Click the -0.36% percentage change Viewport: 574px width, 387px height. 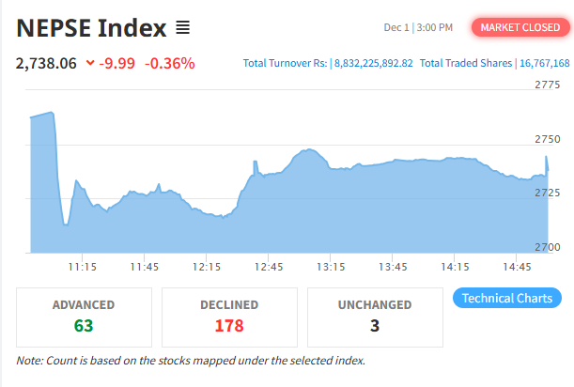(x=170, y=63)
